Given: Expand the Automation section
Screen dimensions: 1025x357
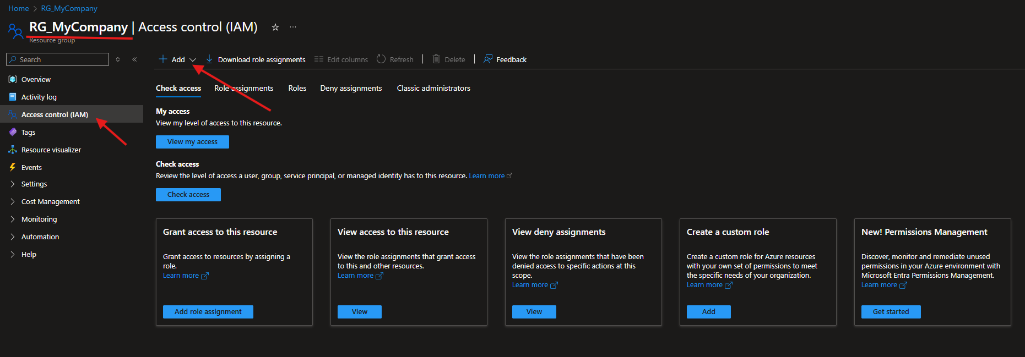Looking at the screenshot, I should (13, 237).
